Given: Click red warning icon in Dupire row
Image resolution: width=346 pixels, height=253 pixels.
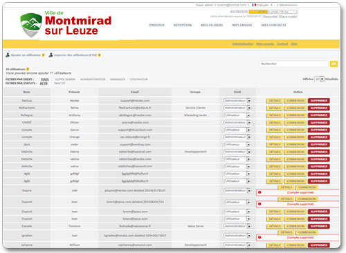Looking at the screenshot, I should (x=259, y=192).
